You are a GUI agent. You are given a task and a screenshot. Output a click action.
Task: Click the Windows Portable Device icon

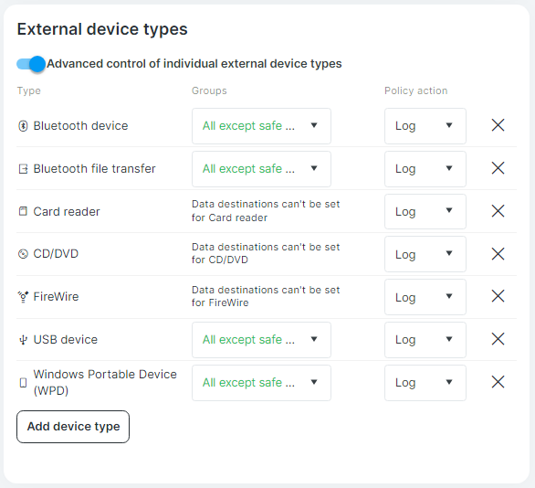coord(23,383)
